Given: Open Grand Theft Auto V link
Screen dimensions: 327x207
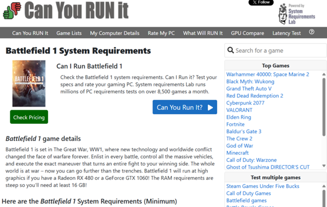Looking at the screenshot, I should pyautogui.click(x=249, y=89).
